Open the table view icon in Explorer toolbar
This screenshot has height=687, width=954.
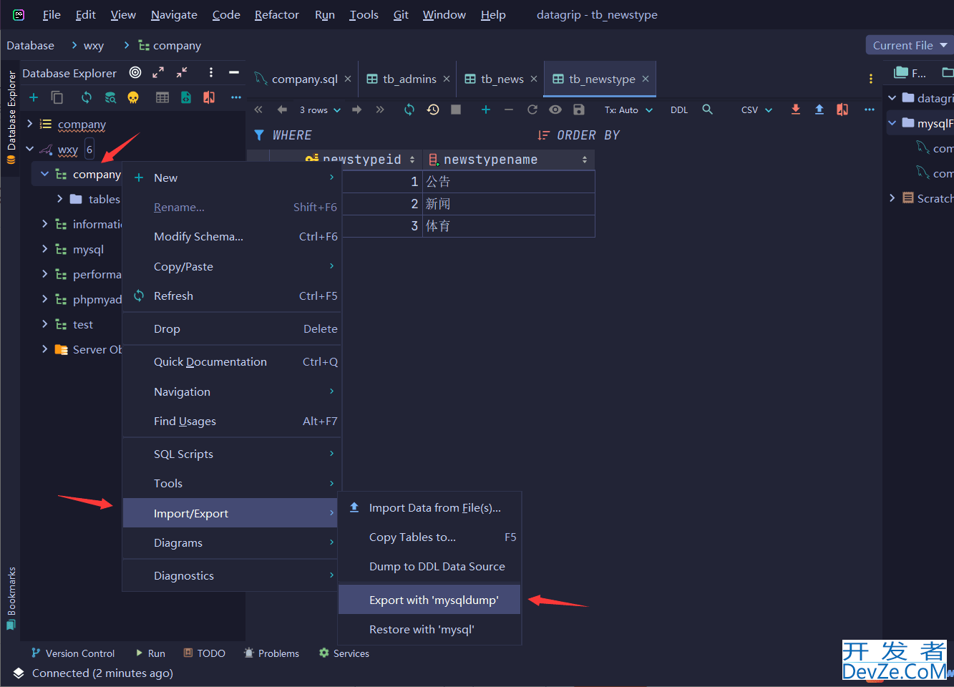[162, 97]
